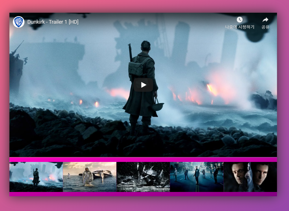The height and width of the screenshot is (211, 289).
Task: Play the Dunkirk trailer video
Action: (143, 85)
